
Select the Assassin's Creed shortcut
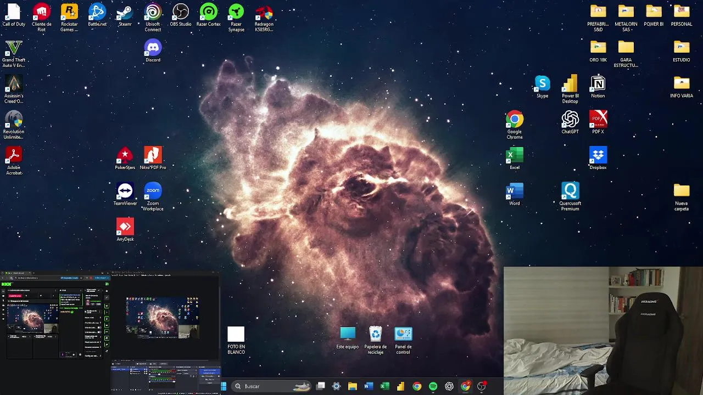pyautogui.click(x=14, y=89)
